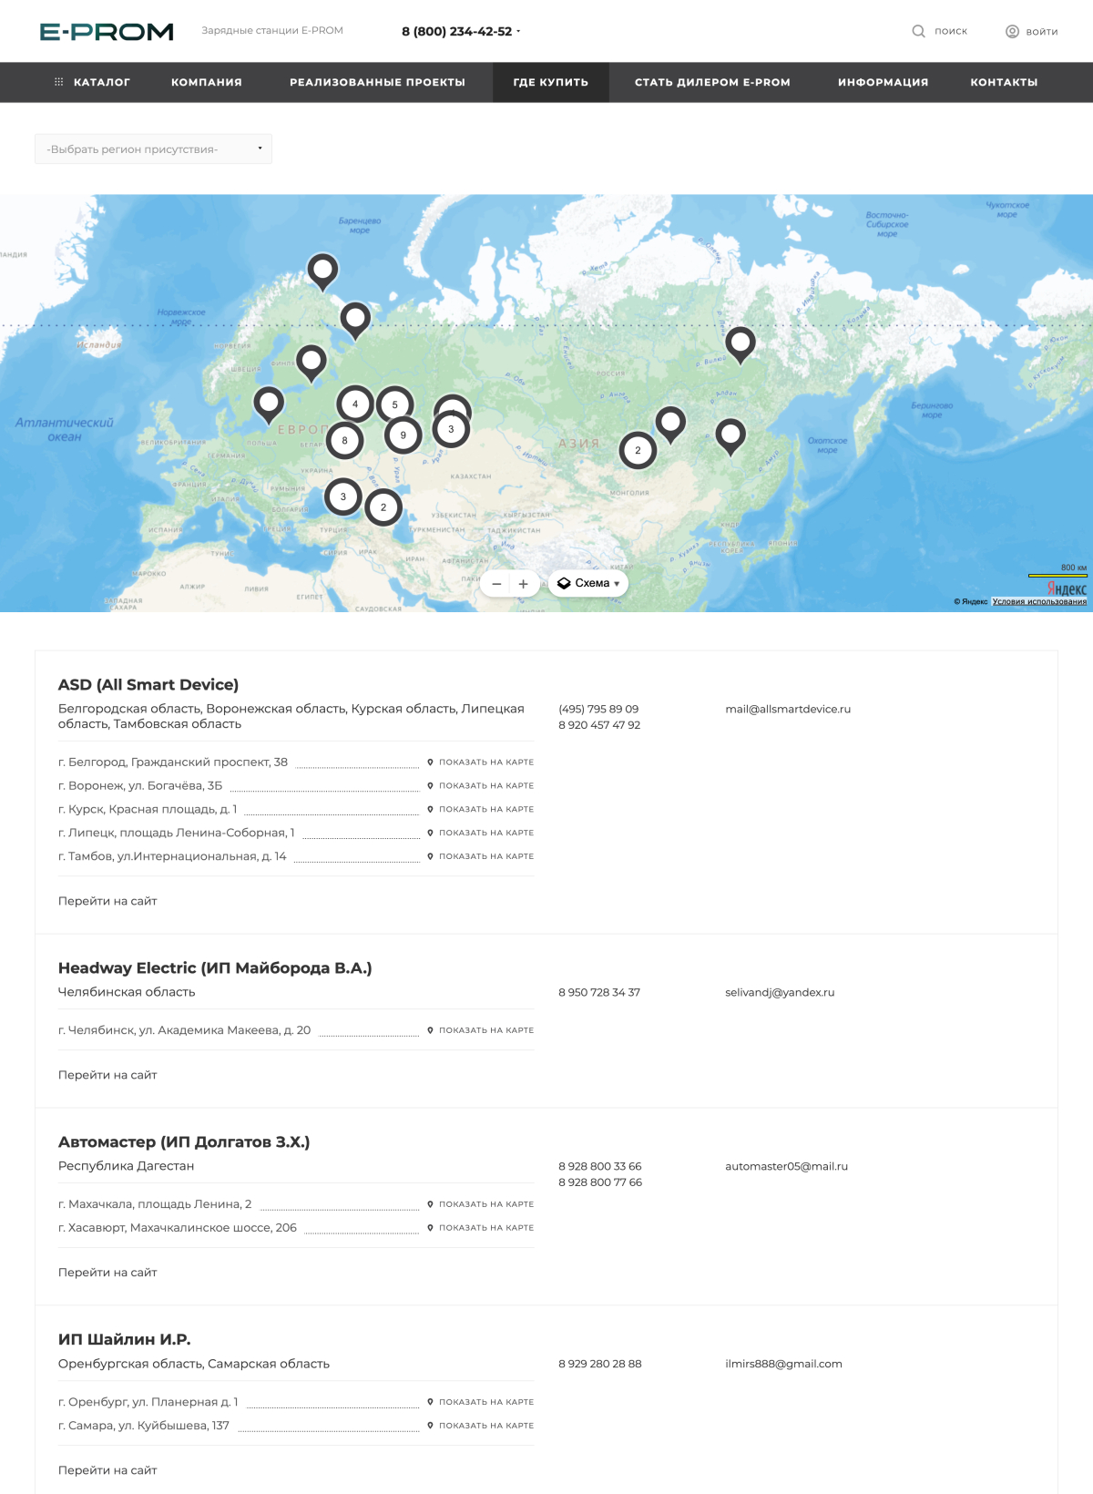The image size is (1093, 1494).
Task: Click email ilmirs888@gmail.com
Action: click(783, 1365)
